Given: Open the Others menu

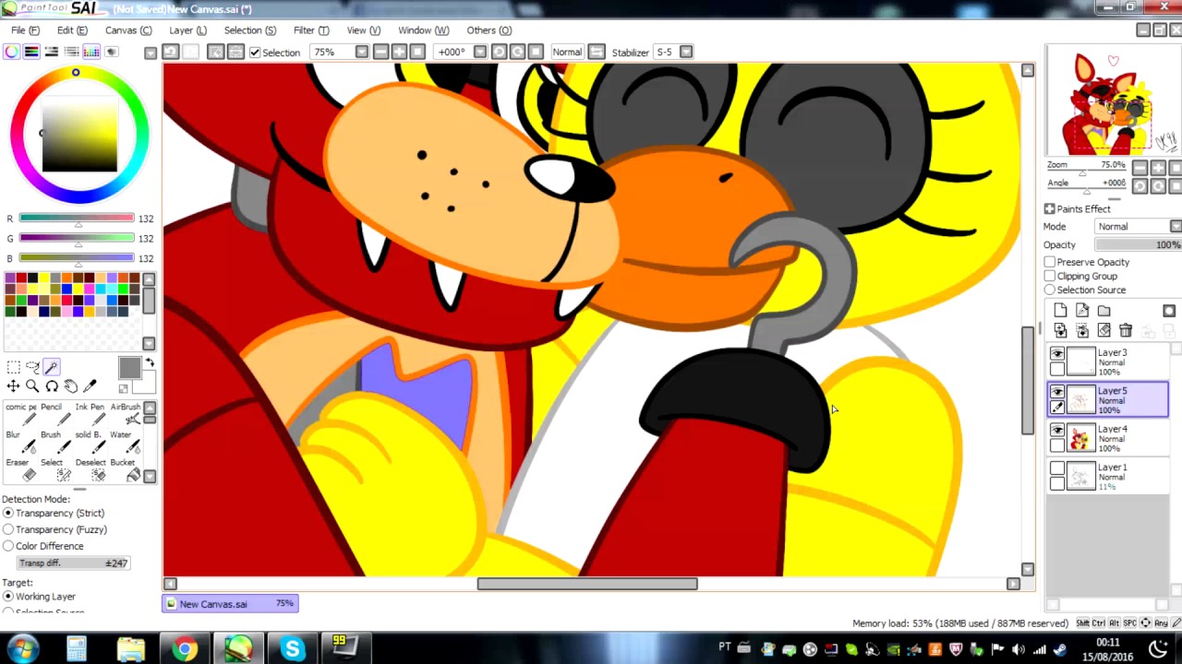Looking at the screenshot, I should (488, 30).
